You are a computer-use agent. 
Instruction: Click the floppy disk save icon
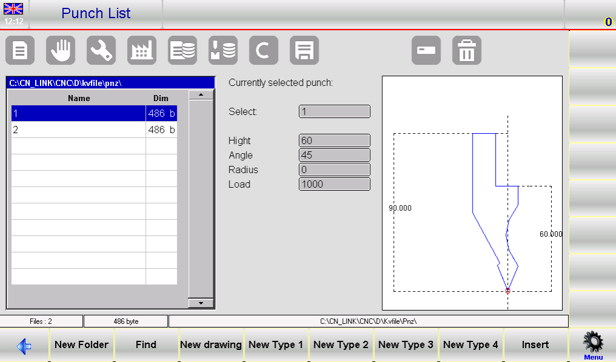coord(304,50)
